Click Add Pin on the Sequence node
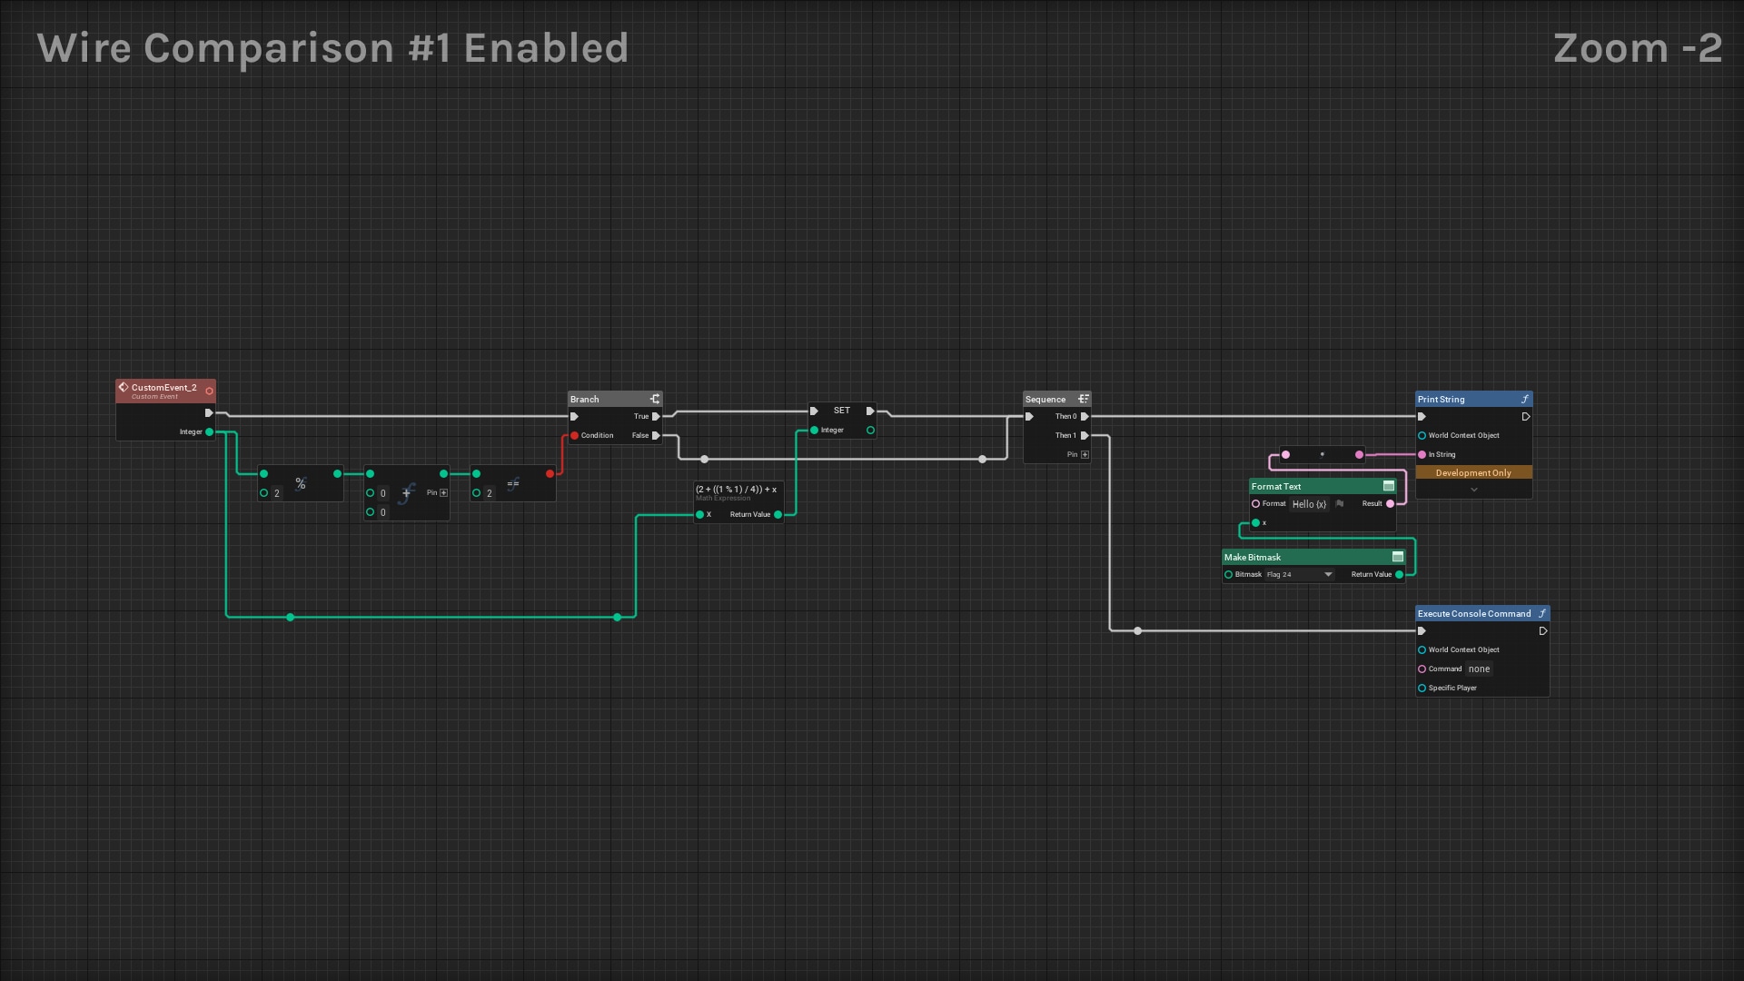The image size is (1744, 981). tap(1085, 454)
